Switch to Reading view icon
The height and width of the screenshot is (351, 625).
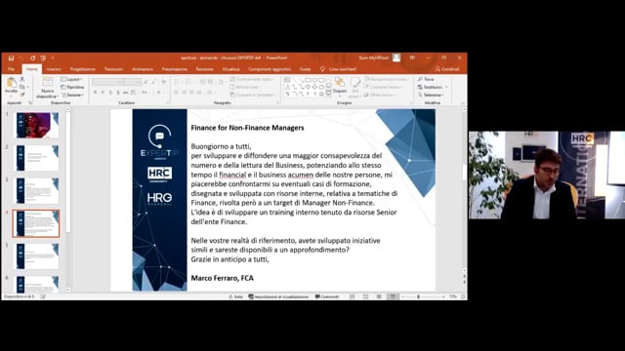point(379,296)
